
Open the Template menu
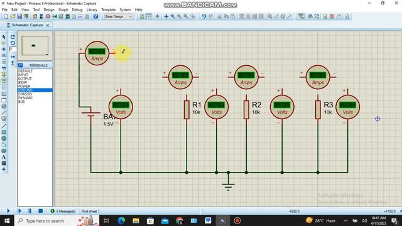[x=109, y=10]
